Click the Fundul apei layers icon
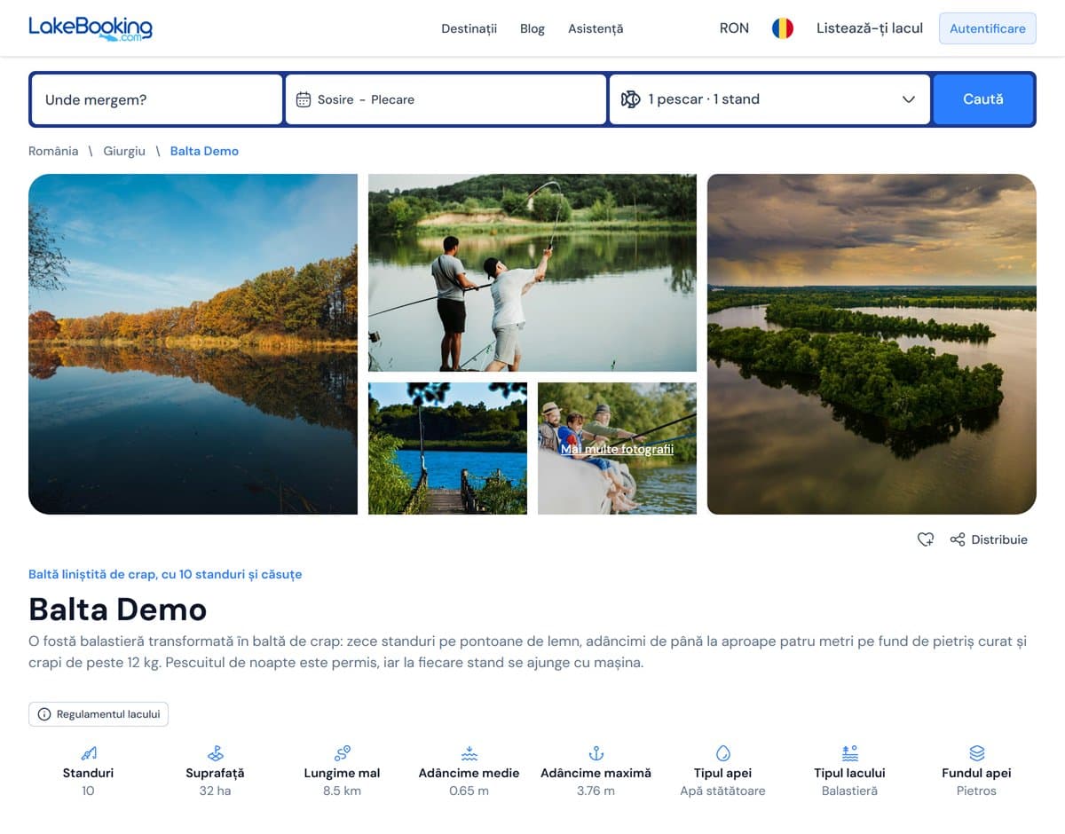Viewport: 1065px width, 834px height. point(977,753)
